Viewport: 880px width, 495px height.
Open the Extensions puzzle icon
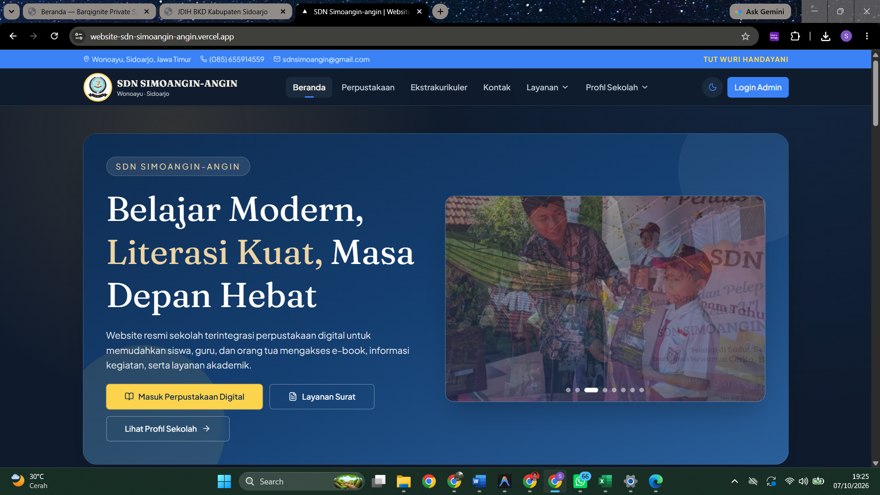pyautogui.click(x=795, y=36)
